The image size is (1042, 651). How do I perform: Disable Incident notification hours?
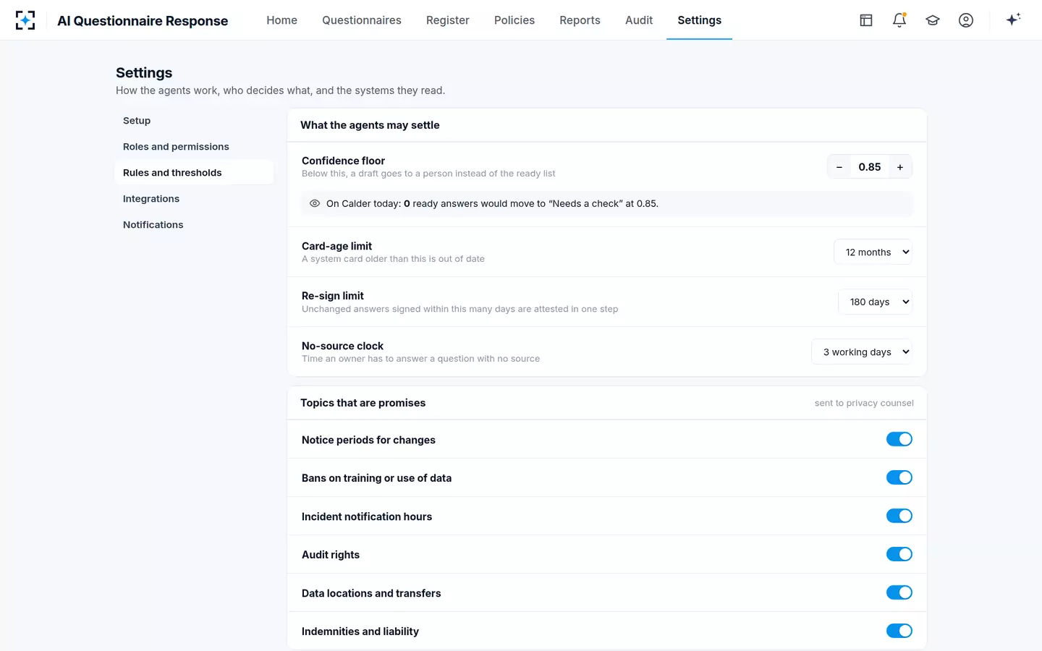pos(899,516)
